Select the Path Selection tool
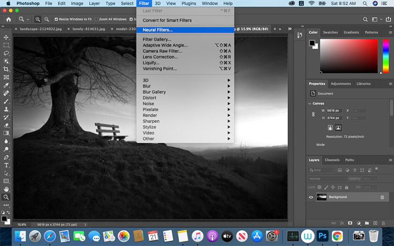Viewport: 394px width, 246px height. coord(6,173)
